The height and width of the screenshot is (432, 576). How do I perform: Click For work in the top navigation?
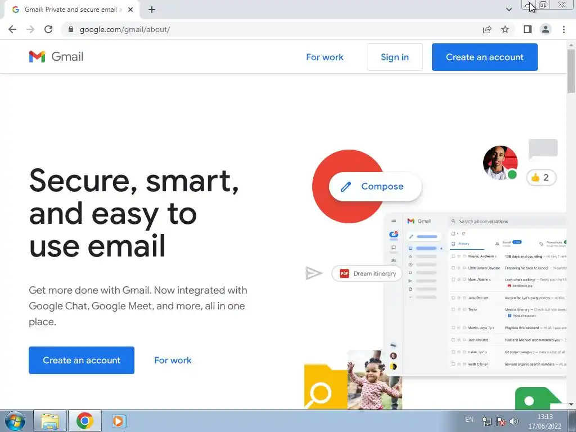325,57
